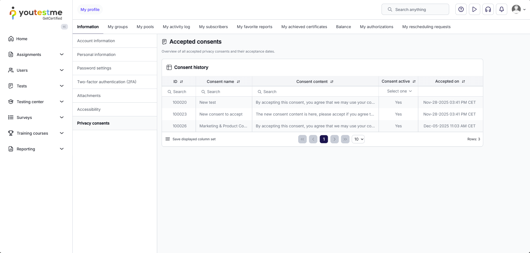The height and width of the screenshot is (253, 530).
Task: Open the rows-per-page dropdown showing 10
Action: (x=358, y=139)
